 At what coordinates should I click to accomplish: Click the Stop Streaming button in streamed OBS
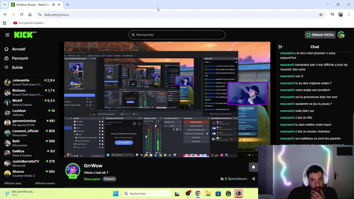tap(196, 122)
